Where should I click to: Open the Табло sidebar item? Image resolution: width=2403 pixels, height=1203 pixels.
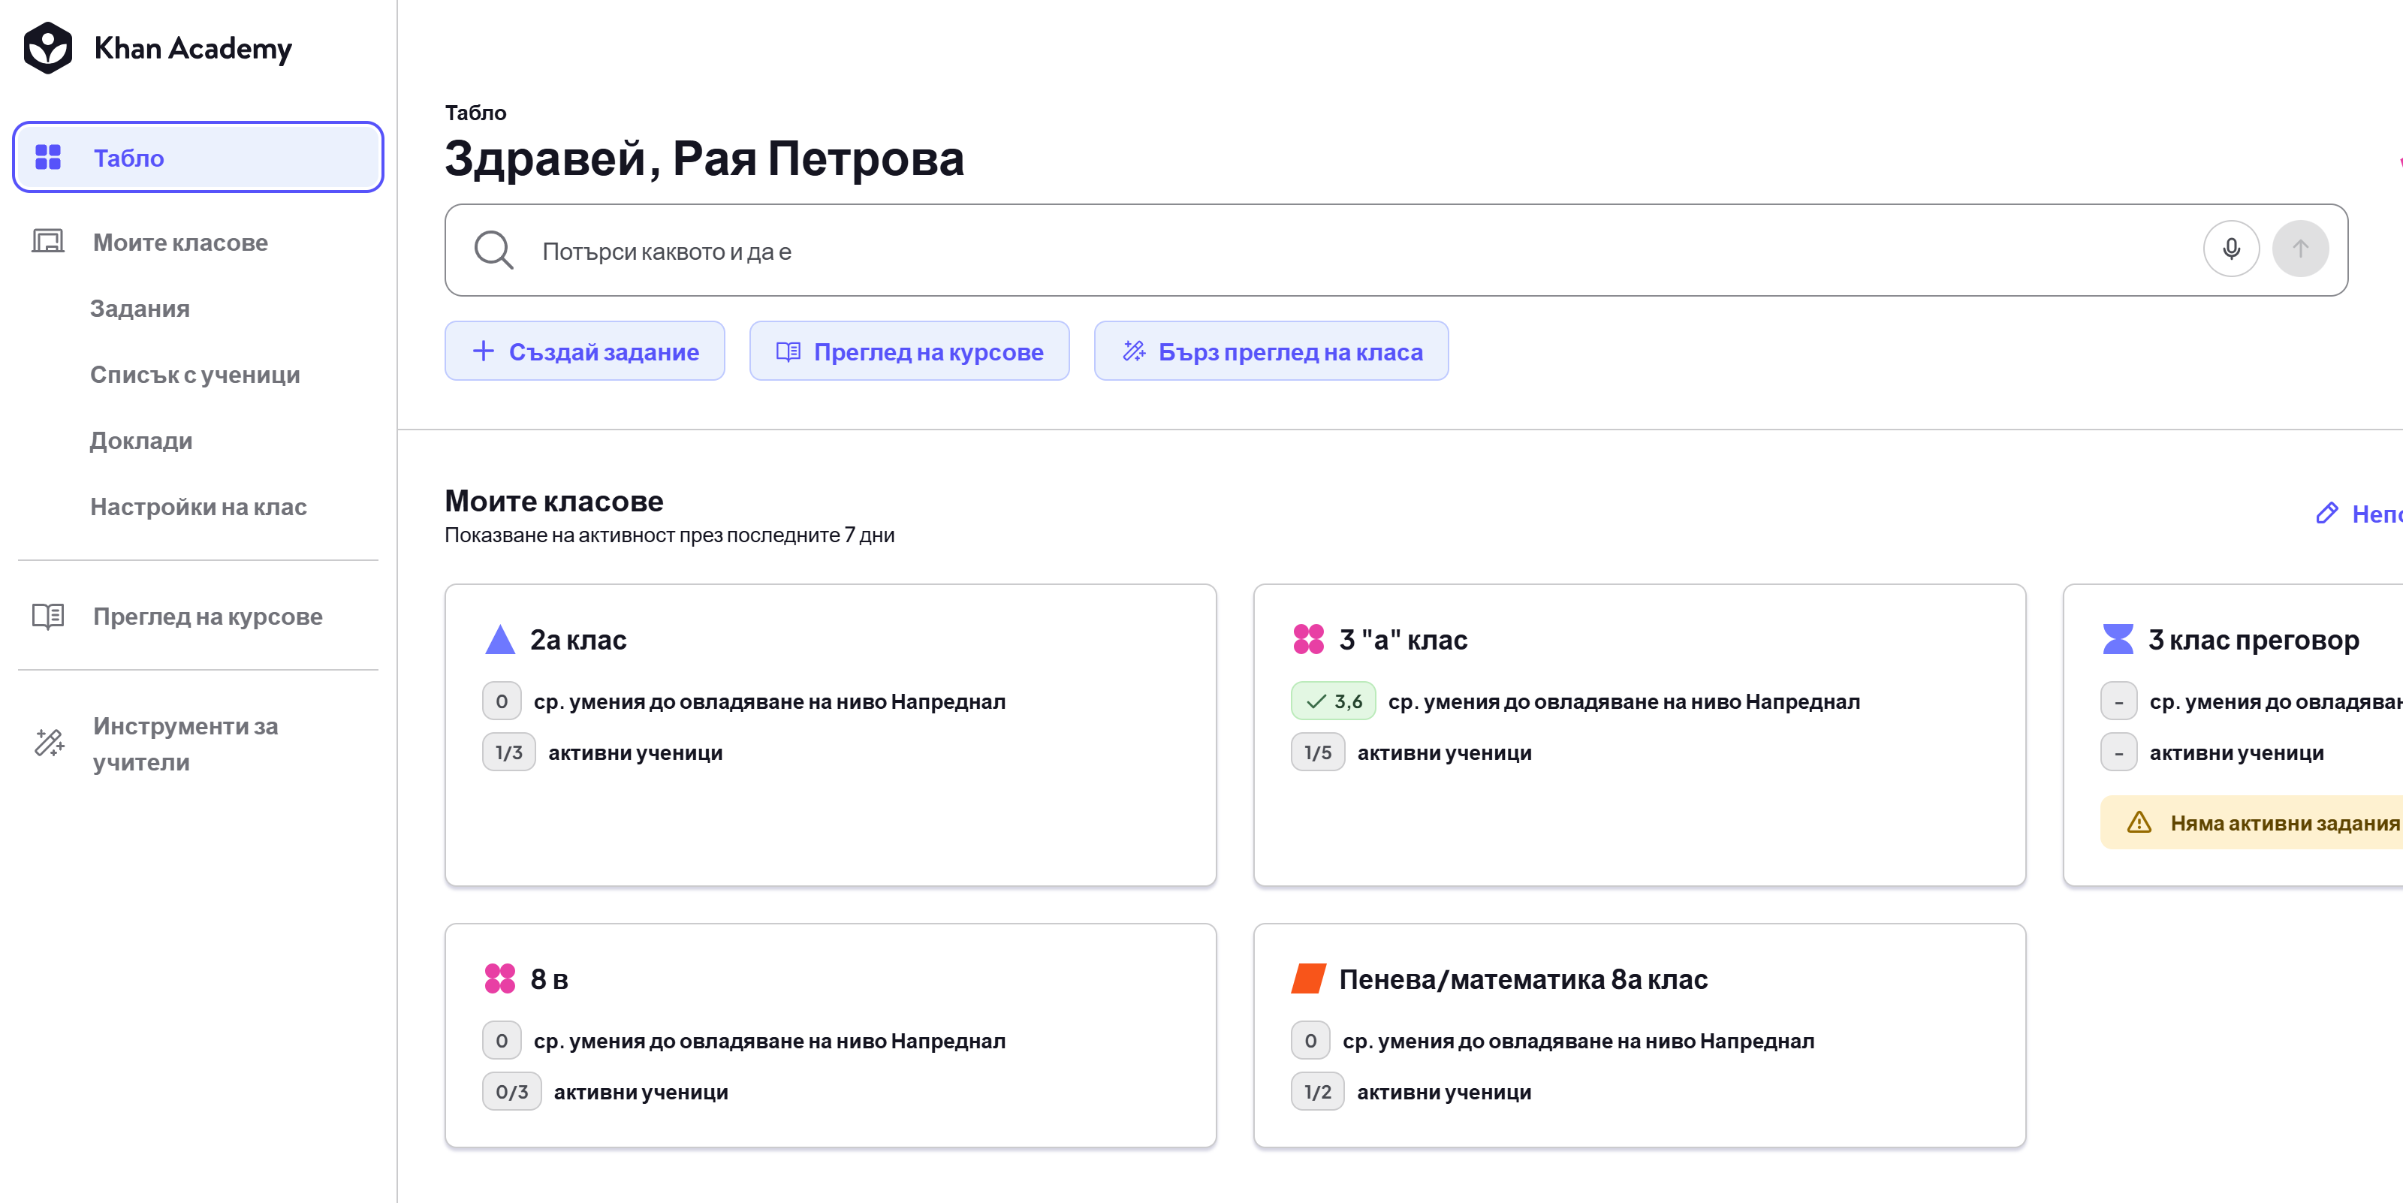pyautogui.click(x=197, y=157)
